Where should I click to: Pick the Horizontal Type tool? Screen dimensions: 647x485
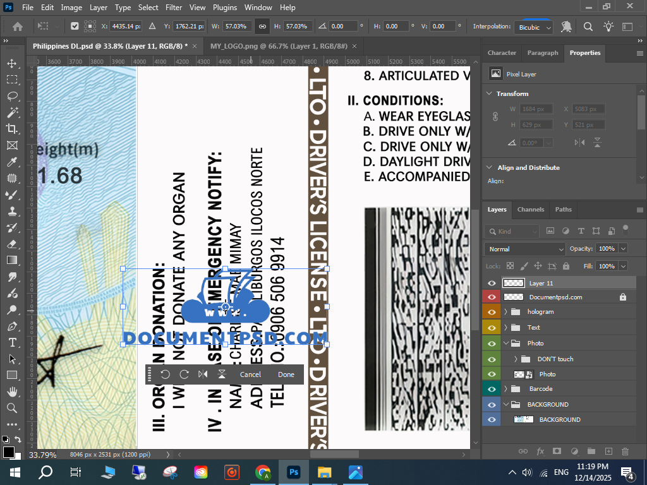12,342
